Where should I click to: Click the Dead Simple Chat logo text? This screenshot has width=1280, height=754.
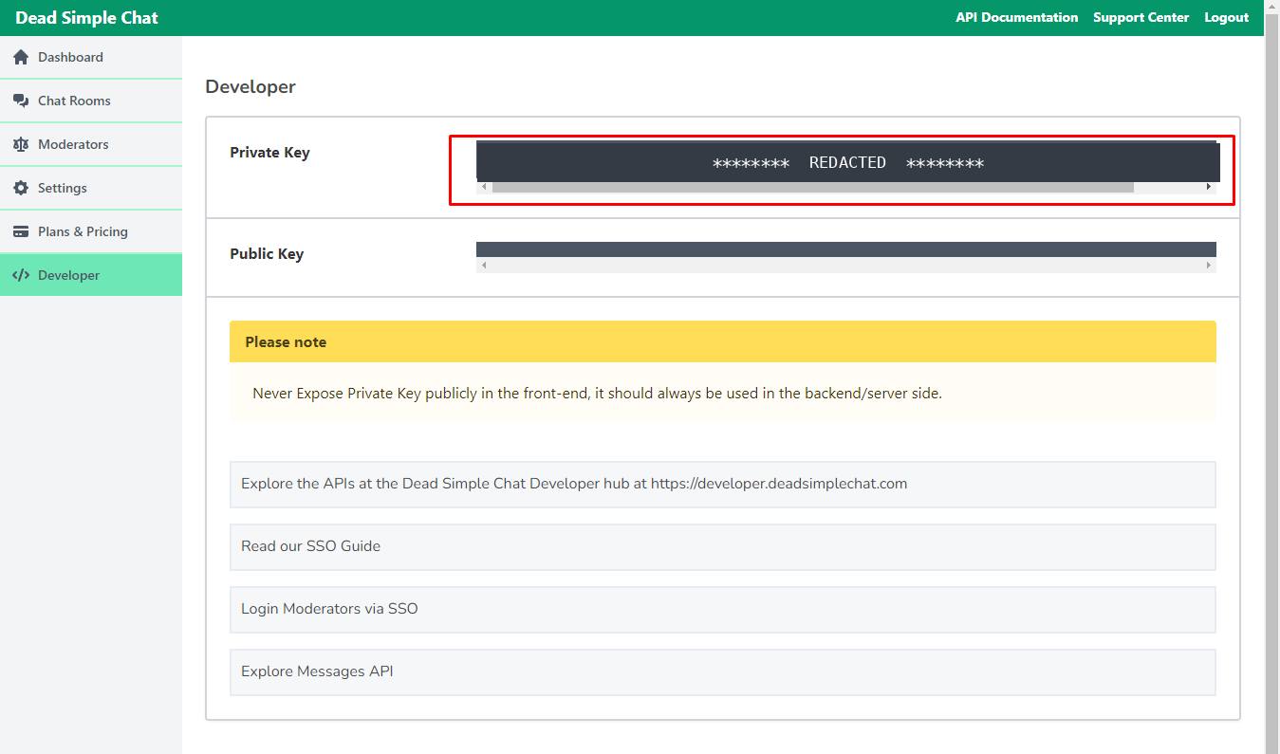86,18
